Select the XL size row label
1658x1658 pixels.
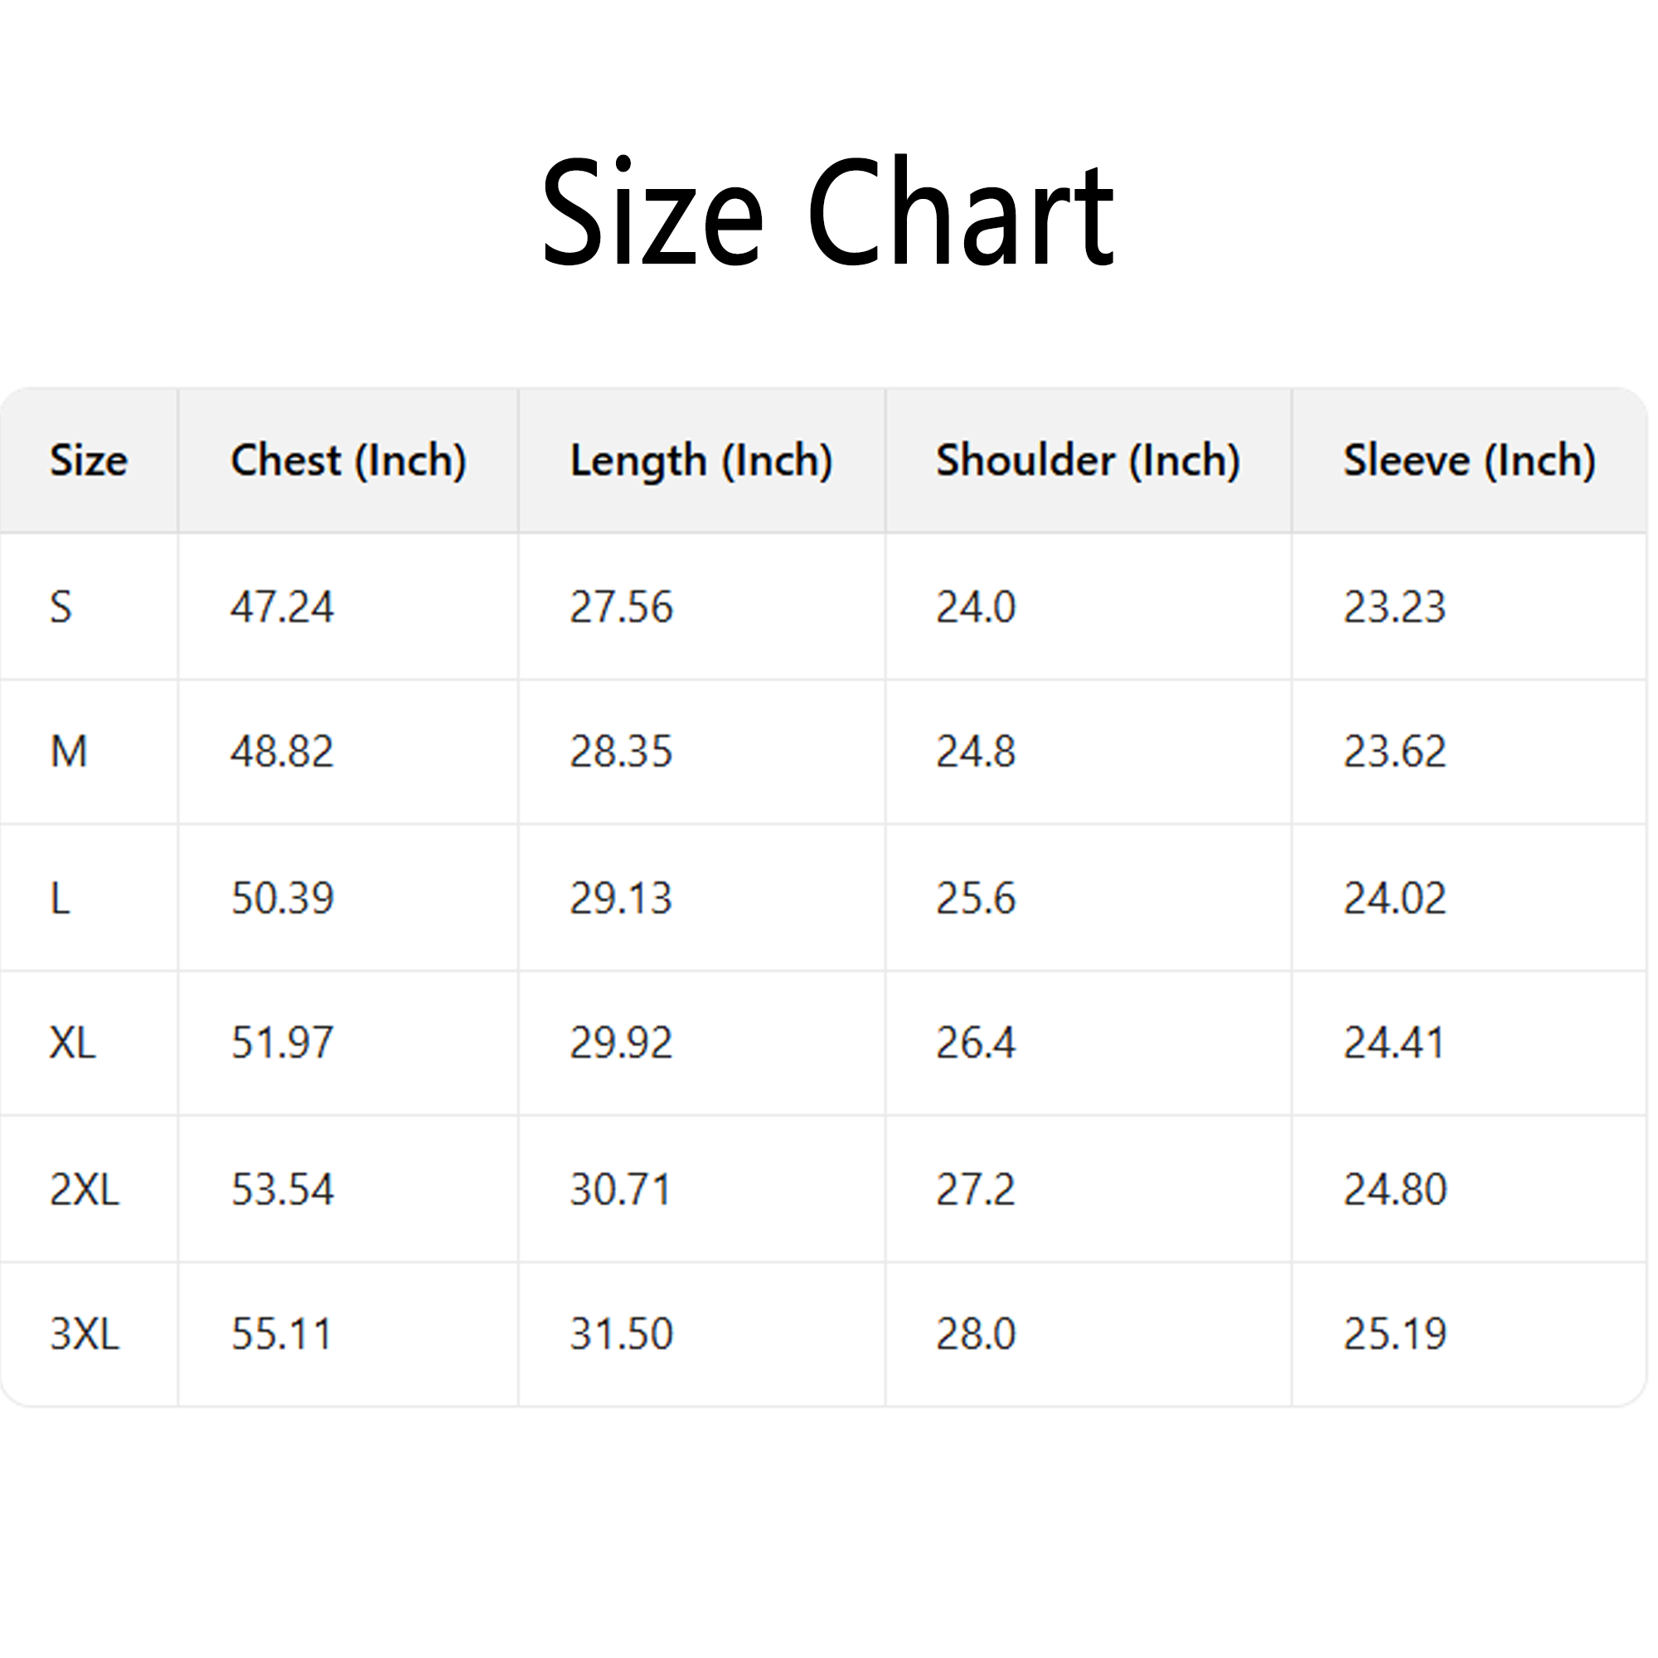point(73,1043)
